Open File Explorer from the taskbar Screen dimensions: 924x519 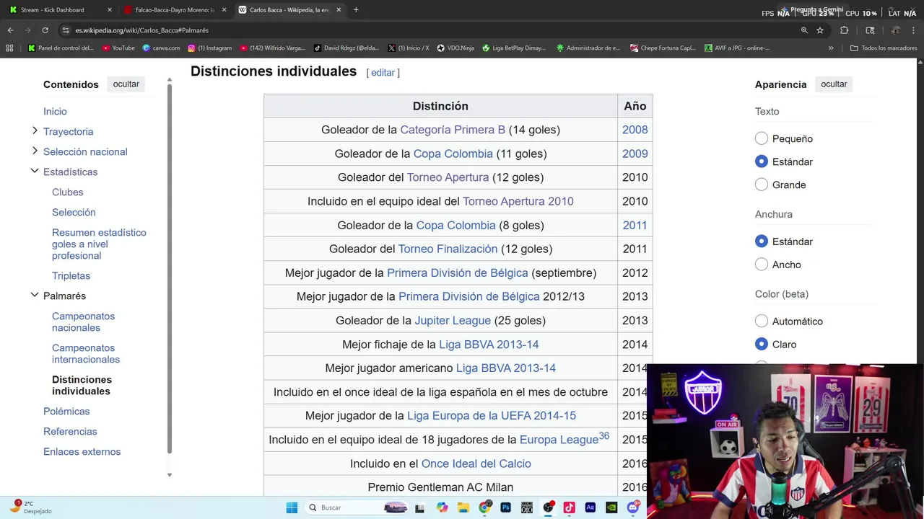(x=463, y=507)
